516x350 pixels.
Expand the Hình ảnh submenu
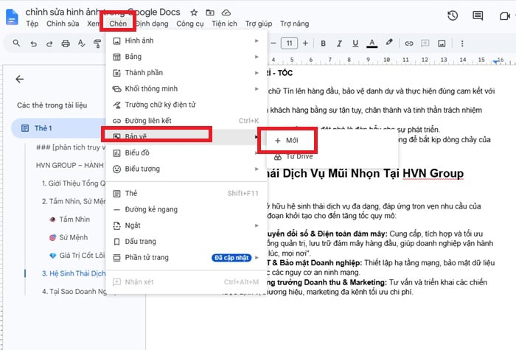[186, 41]
